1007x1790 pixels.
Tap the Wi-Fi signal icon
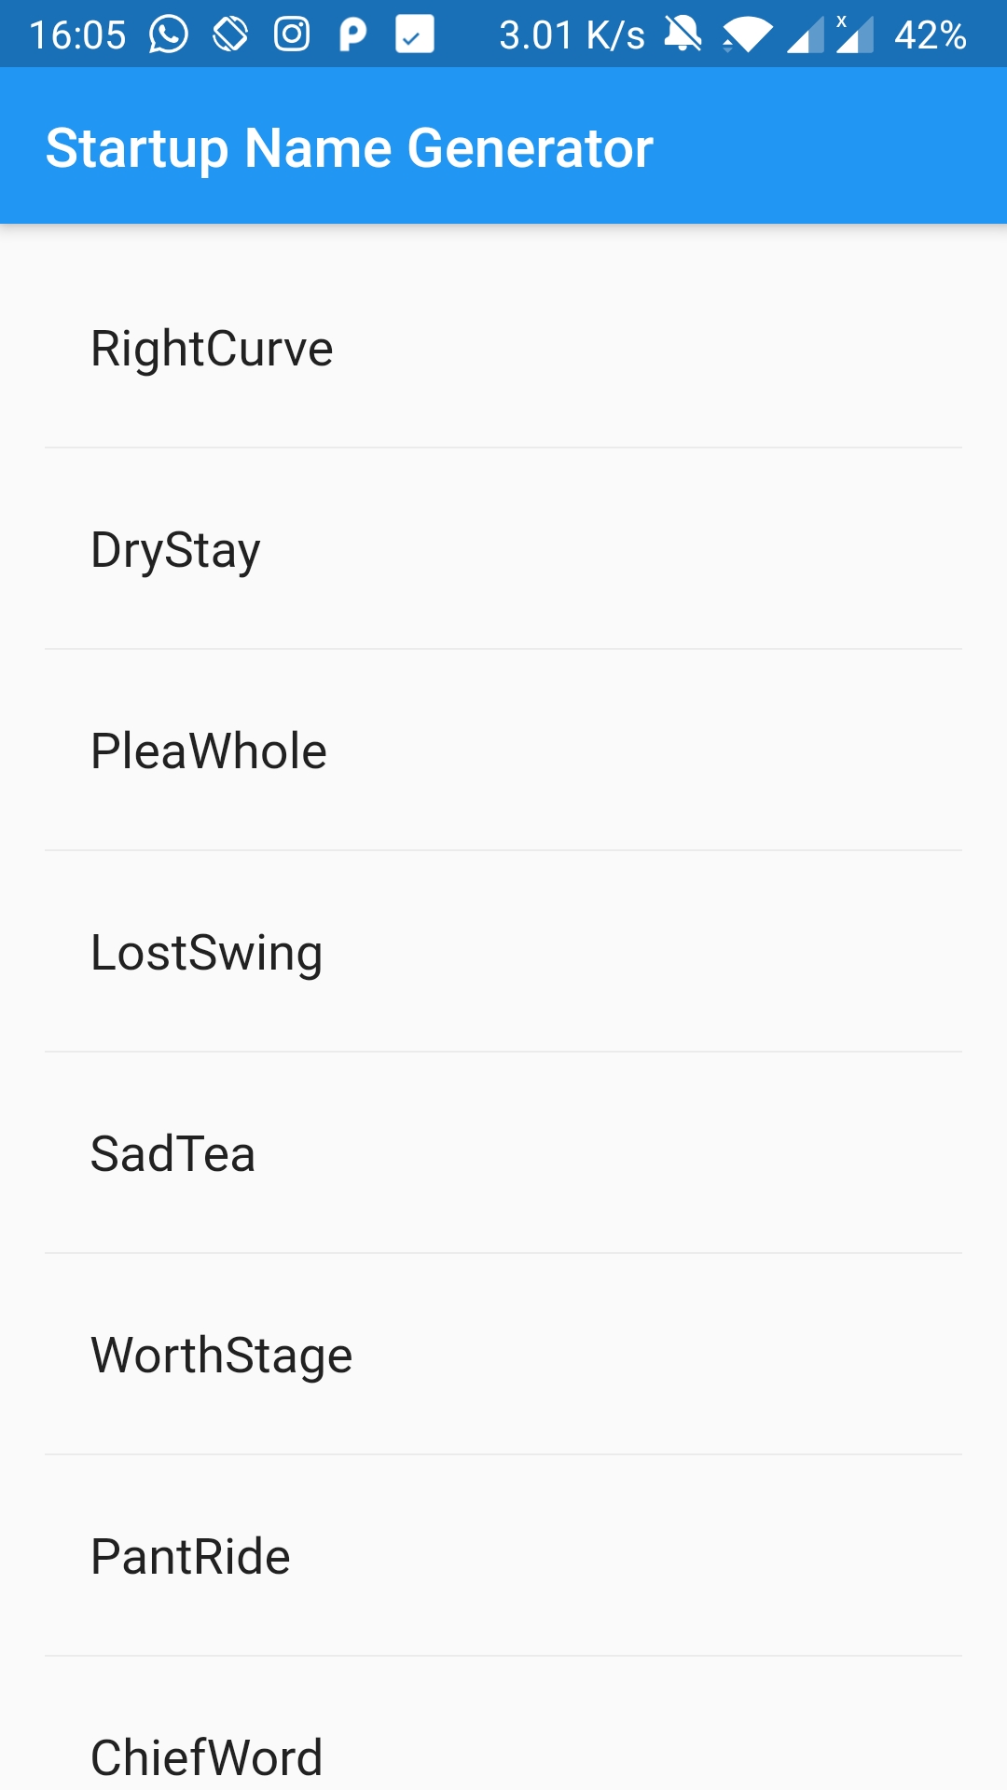point(747,36)
